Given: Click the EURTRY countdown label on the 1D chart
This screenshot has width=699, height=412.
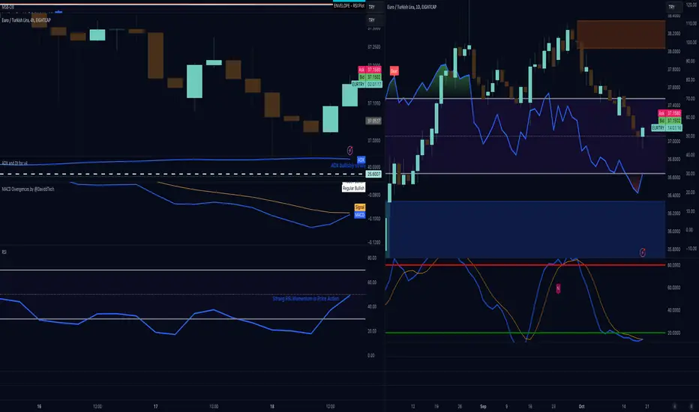Looking at the screenshot, I should (667, 127).
